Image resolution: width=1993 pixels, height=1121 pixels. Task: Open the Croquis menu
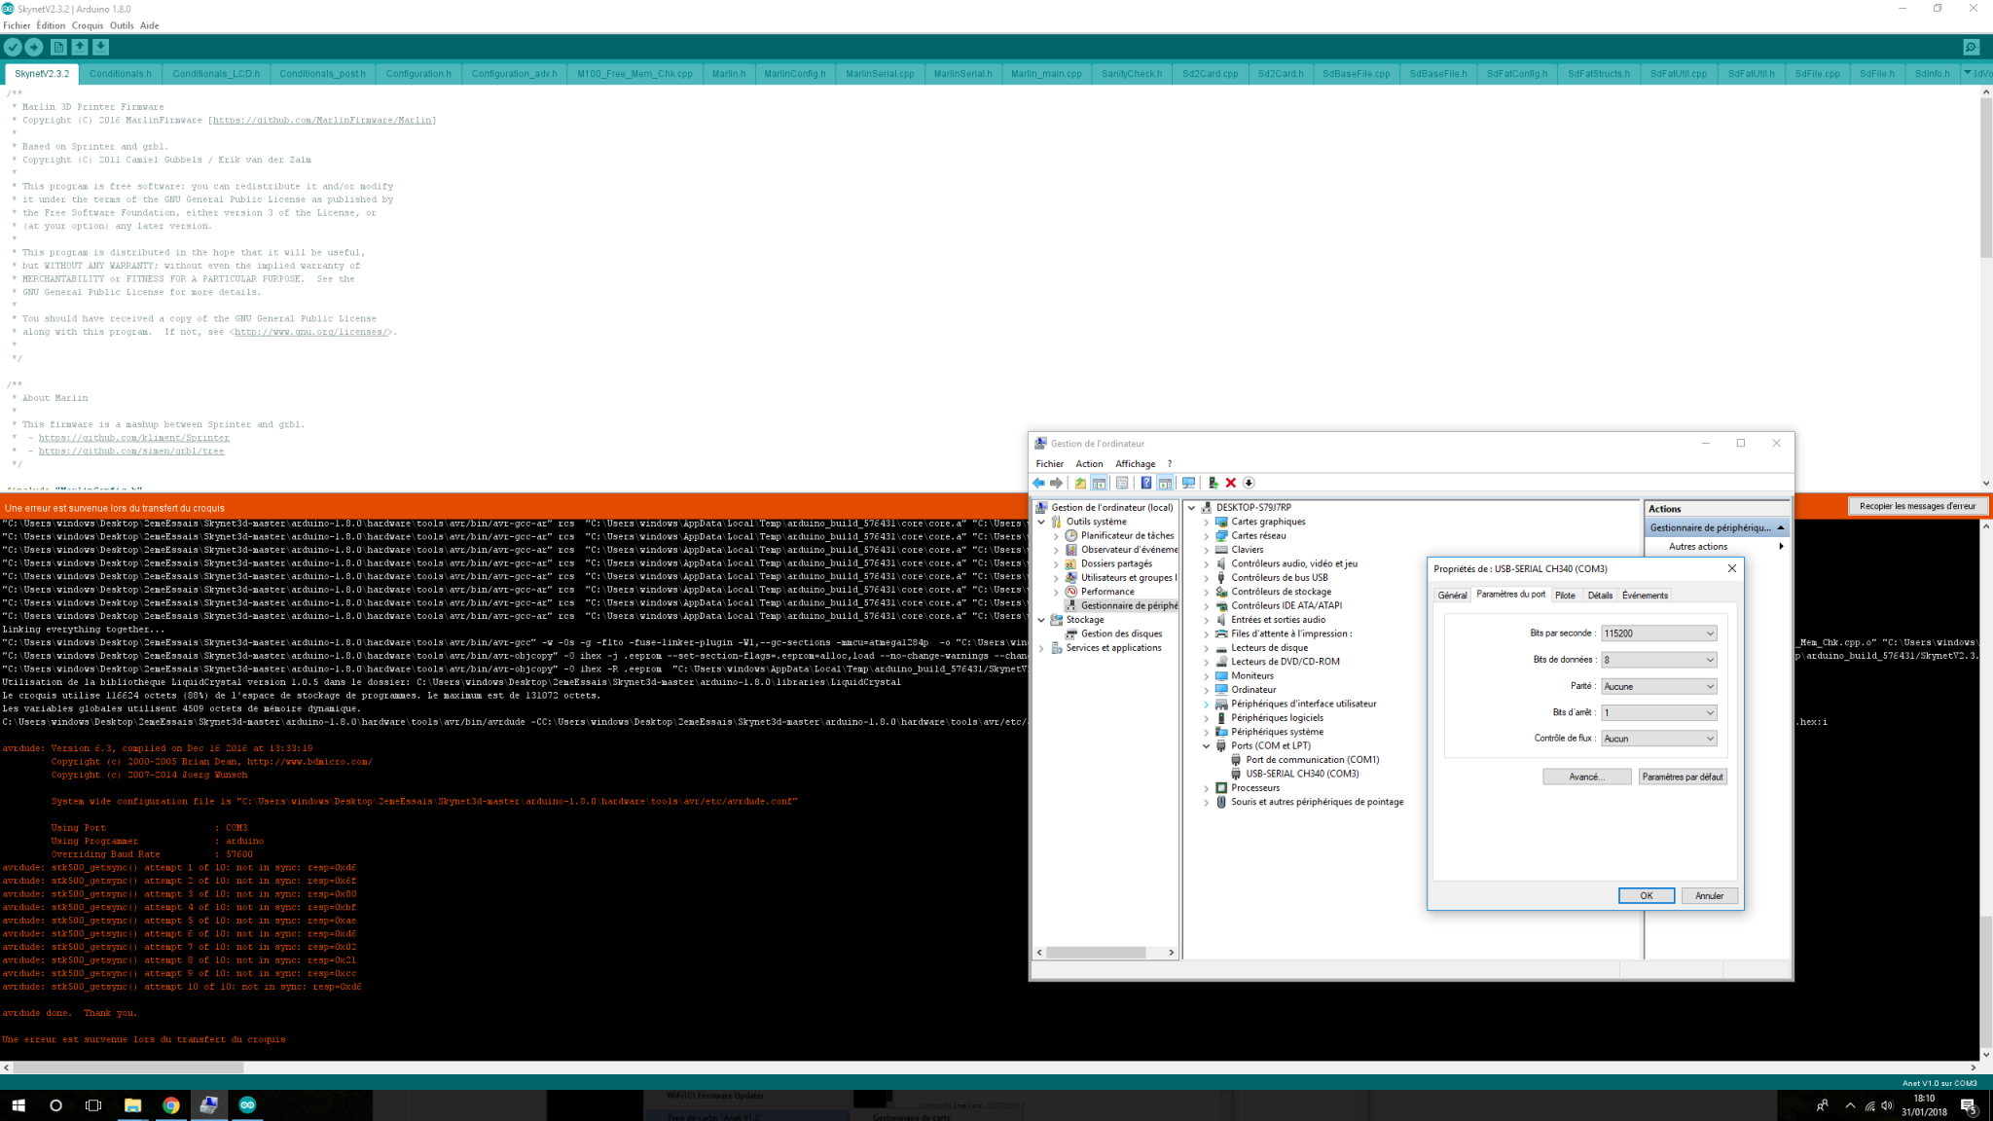coord(87,25)
